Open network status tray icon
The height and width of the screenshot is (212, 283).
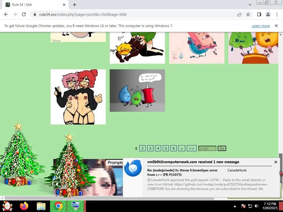[250, 206]
